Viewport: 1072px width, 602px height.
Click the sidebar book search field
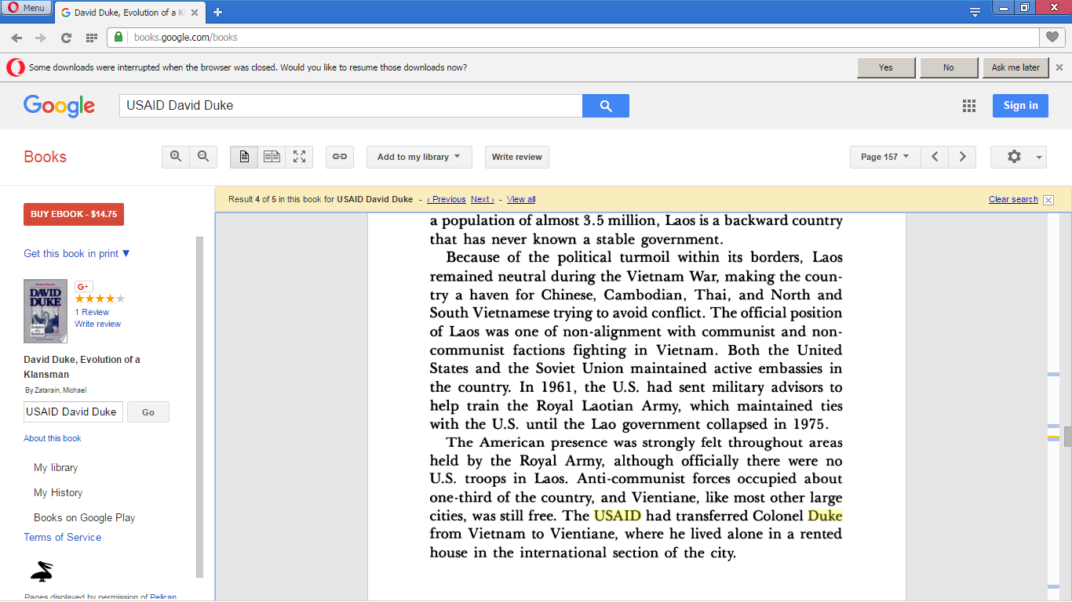click(73, 412)
